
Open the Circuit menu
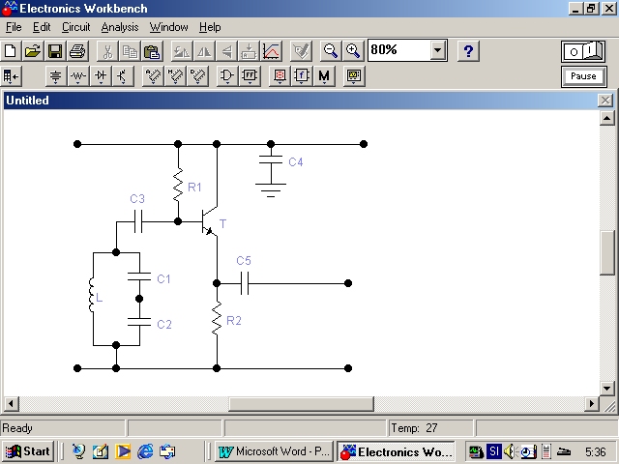click(75, 27)
